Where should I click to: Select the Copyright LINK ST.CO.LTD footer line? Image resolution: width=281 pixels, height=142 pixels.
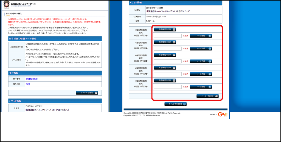coord(142,115)
